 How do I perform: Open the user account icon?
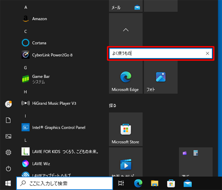click(x=8, y=104)
